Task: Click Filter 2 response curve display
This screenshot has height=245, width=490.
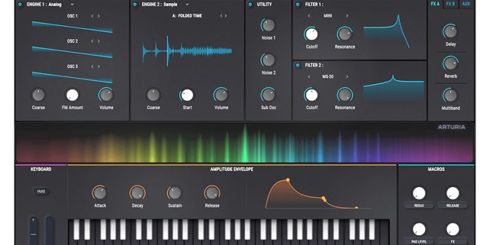Action: click(393, 88)
